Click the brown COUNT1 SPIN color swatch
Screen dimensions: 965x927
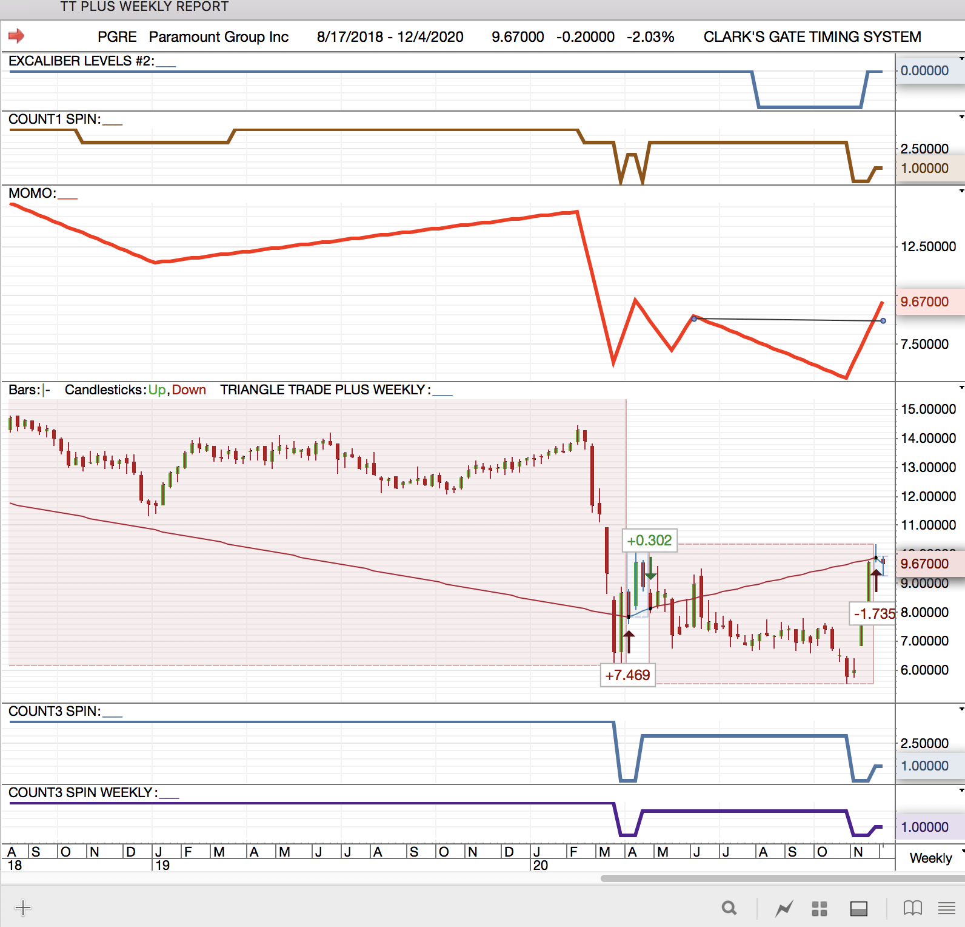point(113,124)
